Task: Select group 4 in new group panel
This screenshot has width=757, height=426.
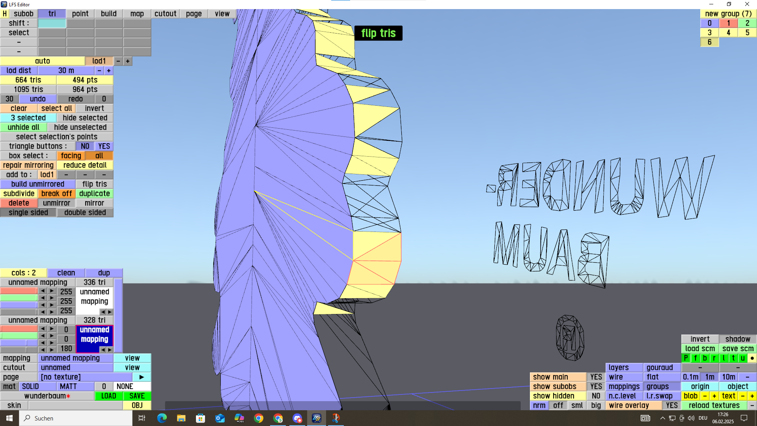Action: 728,33
